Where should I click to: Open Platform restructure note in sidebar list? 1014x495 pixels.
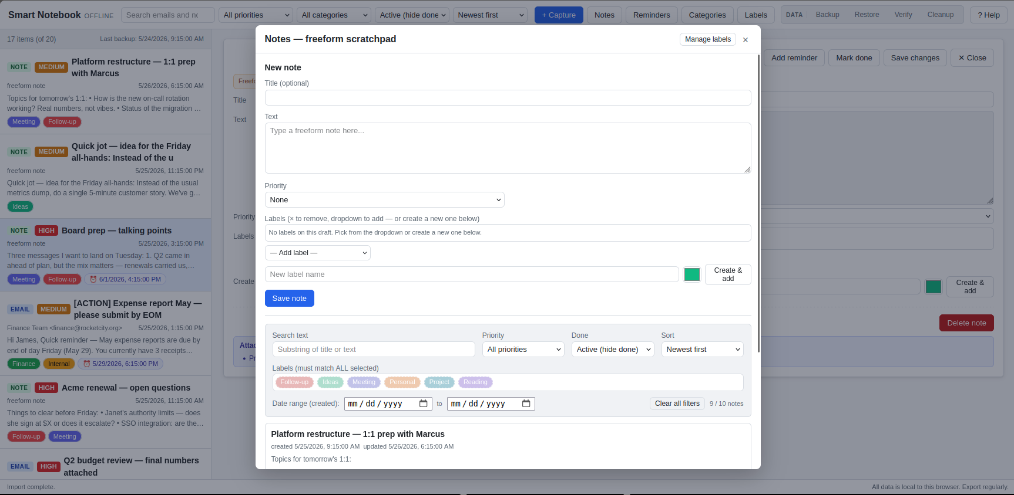(105, 91)
